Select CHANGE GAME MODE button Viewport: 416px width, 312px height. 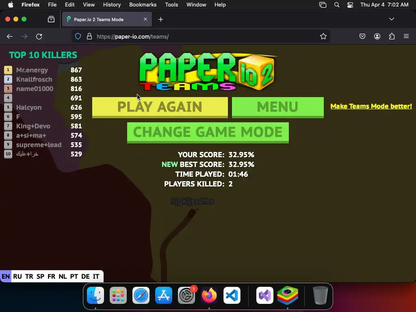click(x=208, y=132)
